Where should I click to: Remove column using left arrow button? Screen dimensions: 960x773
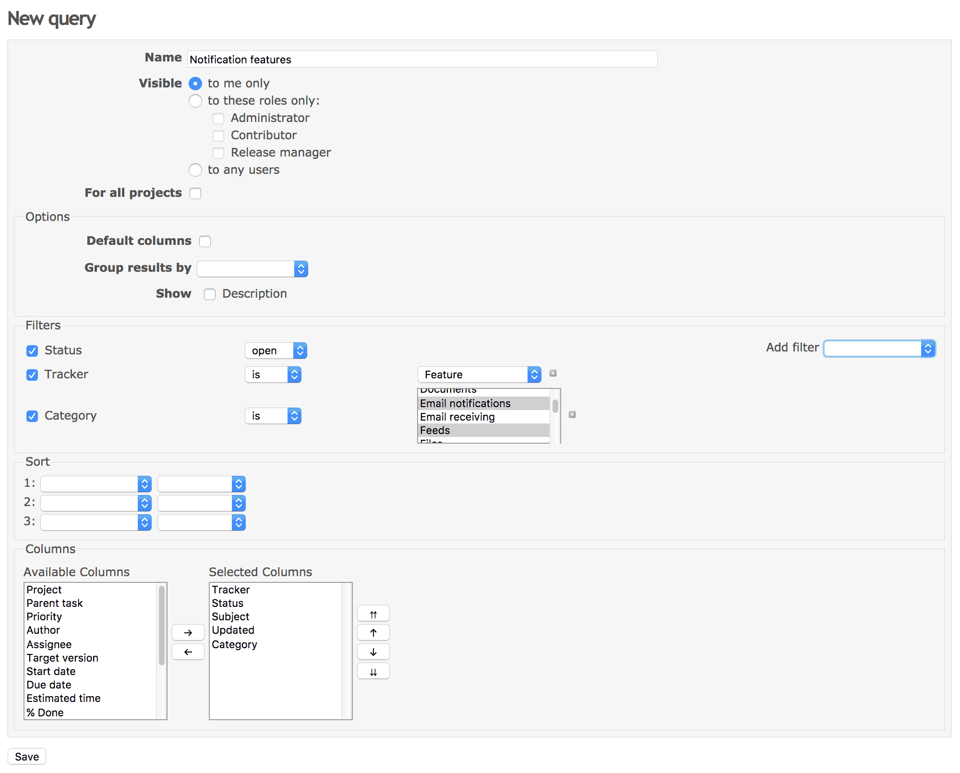pyautogui.click(x=188, y=652)
